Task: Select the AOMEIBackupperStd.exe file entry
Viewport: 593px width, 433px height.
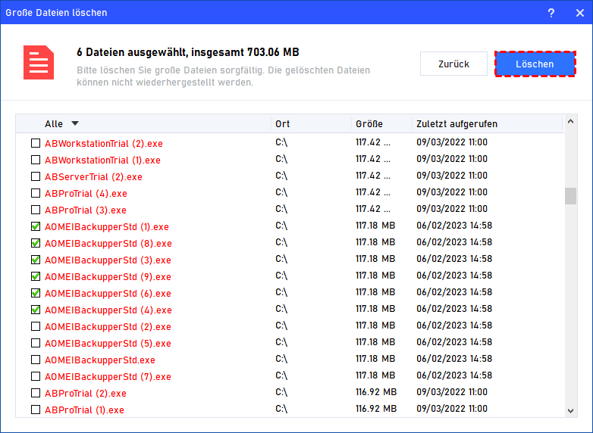Action: [x=99, y=360]
